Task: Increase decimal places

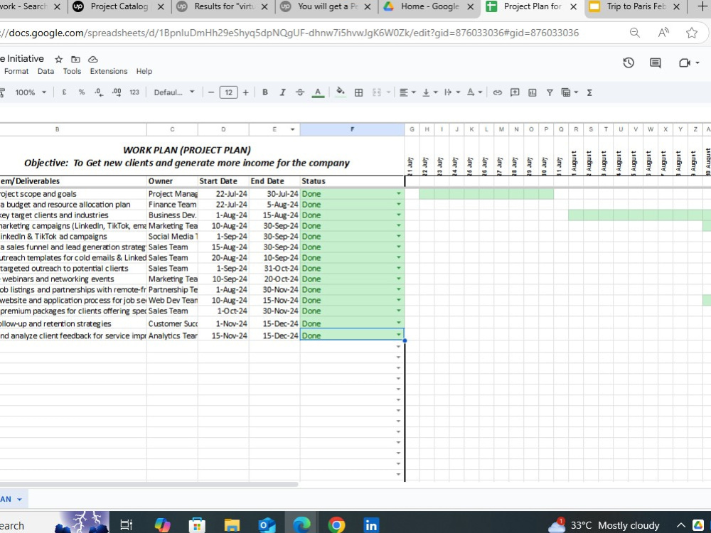Action: pos(117,92)
